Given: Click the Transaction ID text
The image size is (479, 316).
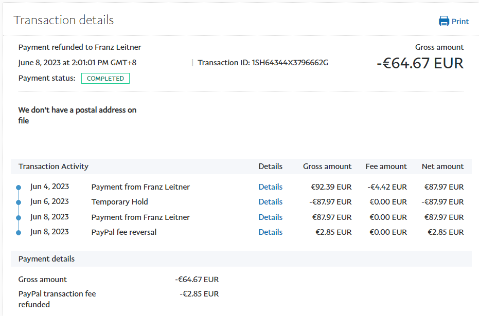Looking at the screenshot, I should pyautogui.click(x=262, y=63).
